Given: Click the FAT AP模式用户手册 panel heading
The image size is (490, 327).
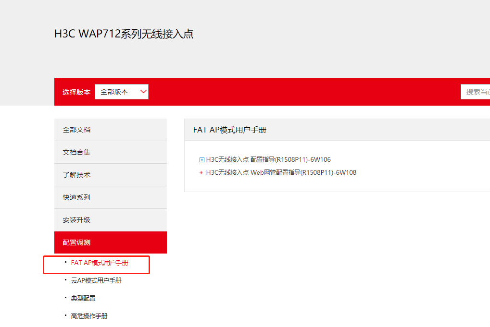Looking at the screenshot, I should 230,130.
